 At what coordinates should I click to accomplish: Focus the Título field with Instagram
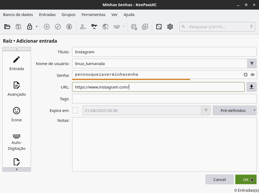click(x=164, y=52)
